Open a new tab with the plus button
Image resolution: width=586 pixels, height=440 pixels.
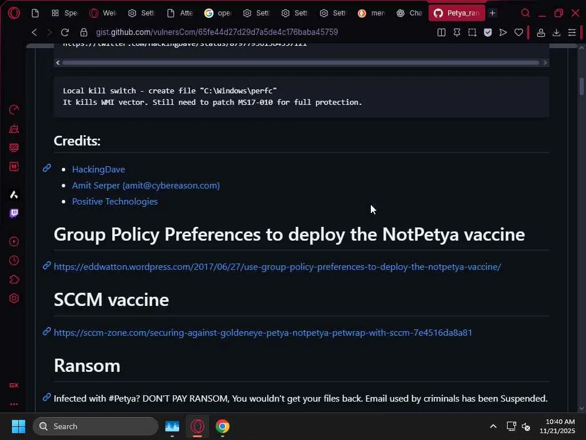point(493,13)
